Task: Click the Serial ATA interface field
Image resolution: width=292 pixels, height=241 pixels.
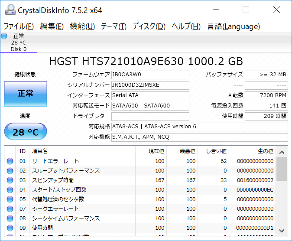Action: click(x=150, y=96)
